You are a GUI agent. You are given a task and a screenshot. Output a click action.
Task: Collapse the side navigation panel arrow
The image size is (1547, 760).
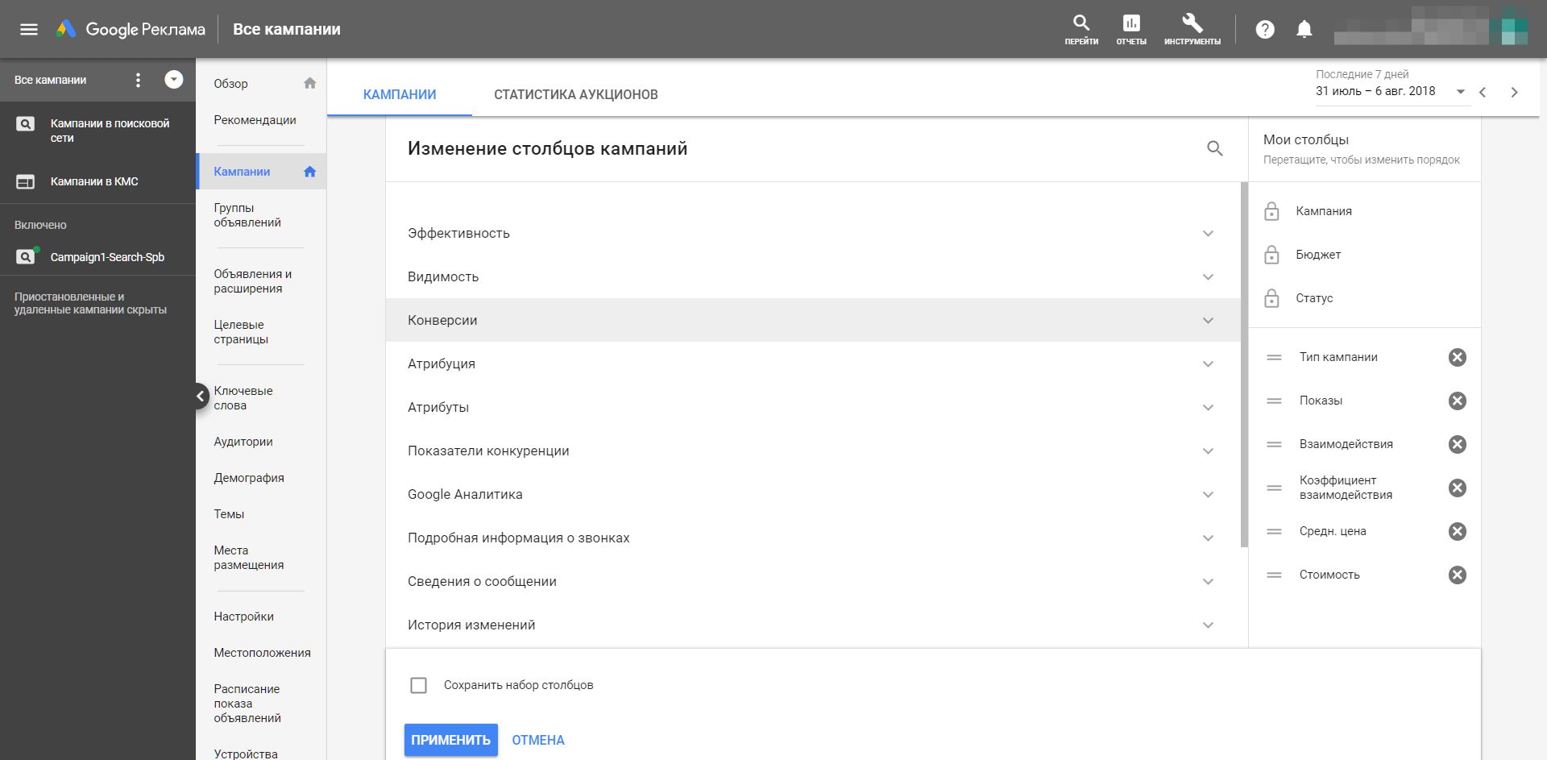201,396
